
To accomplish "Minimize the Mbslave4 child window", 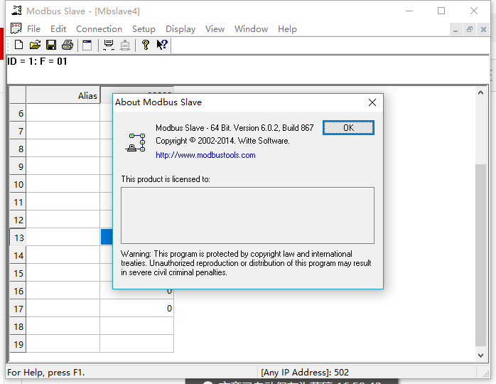I will click(x=455, y=29).
